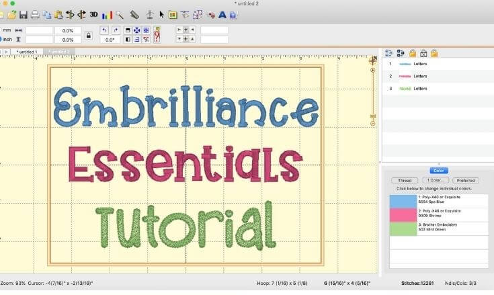Toggle the aspect ratio lock icon
The width and height of the screenshot is (494, 295).
(89, 35)
